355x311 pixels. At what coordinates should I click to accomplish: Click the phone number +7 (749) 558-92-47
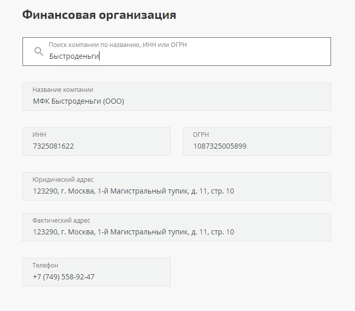click(63, 277)
